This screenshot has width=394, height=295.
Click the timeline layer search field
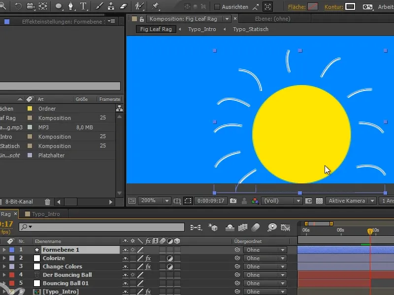pos(102,227)
